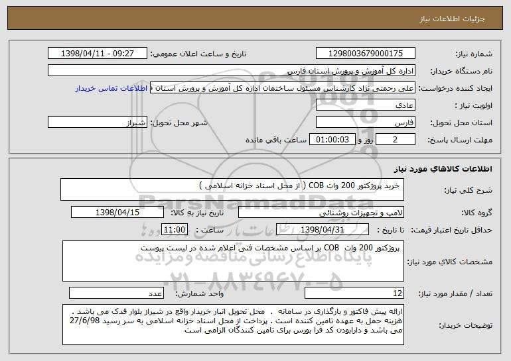The height and width of the screenshot is (361, 511).
Task: Click the section title اطلاعات کالاهای مورد نیاز
Action: [x=443, y=169]
